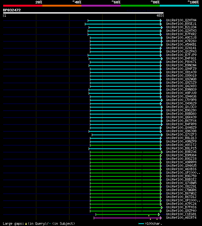Click the cyan '=100char.' scale bar
The height and width of the screenshot is (226, 202).
[141, 224]
